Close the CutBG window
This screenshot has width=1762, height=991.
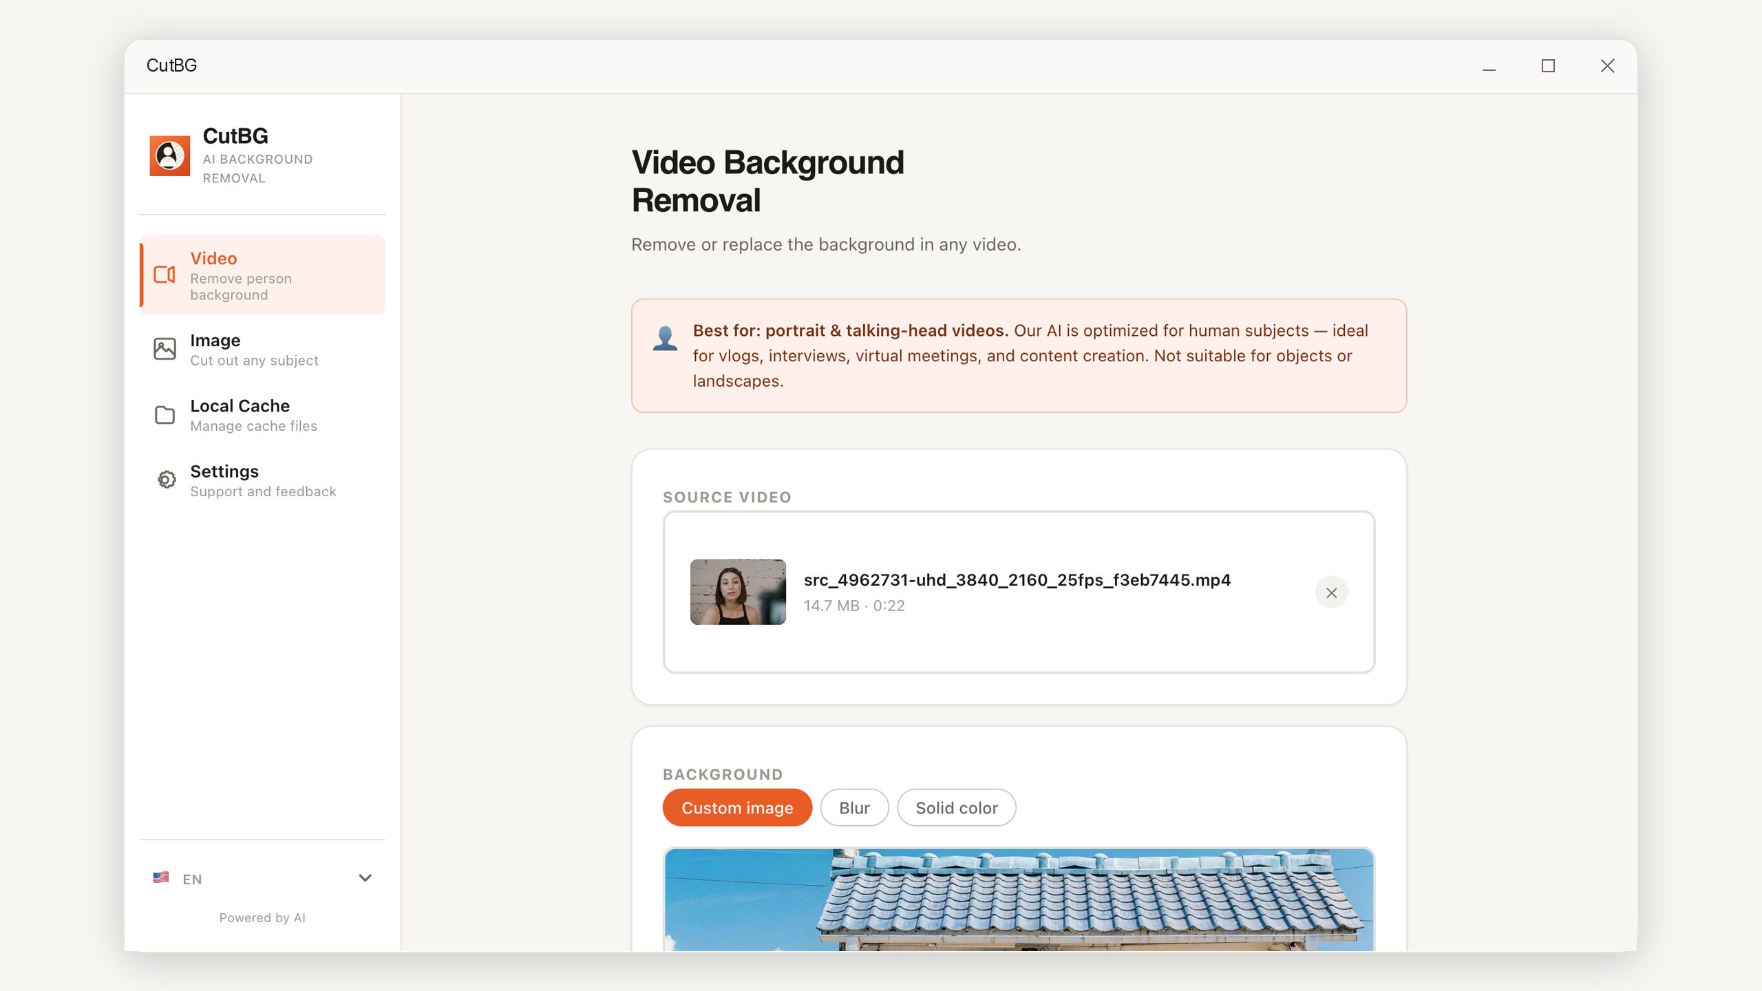pyautogui.click(x=1607, y=66)
